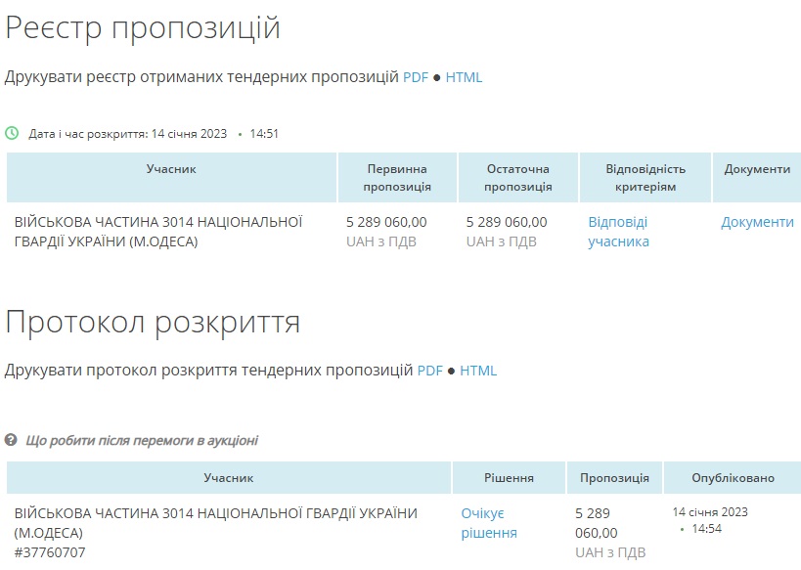Open HTML of the proposals registry
801x570 pixels.
coord(464,77)
